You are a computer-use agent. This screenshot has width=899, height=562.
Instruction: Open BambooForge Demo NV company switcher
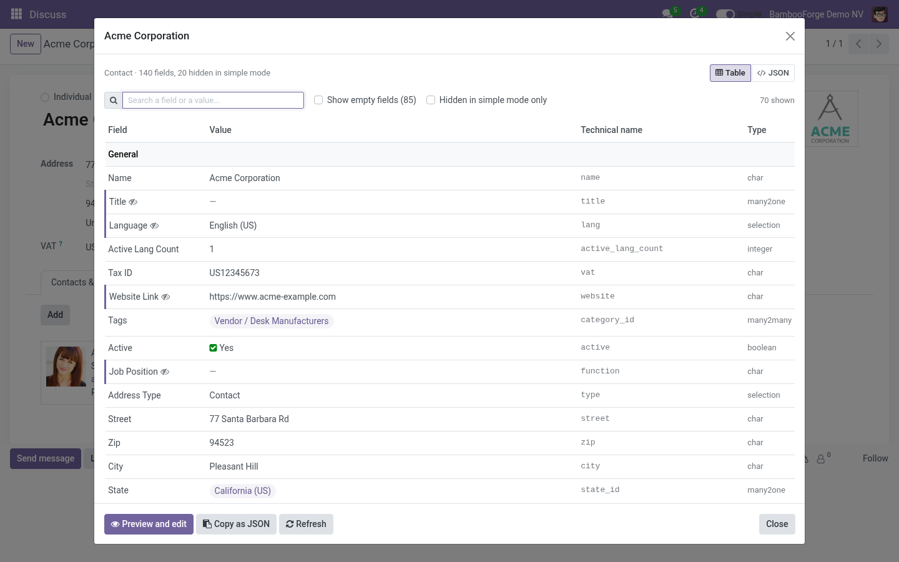pyautogui.click(x=816, y=14)
